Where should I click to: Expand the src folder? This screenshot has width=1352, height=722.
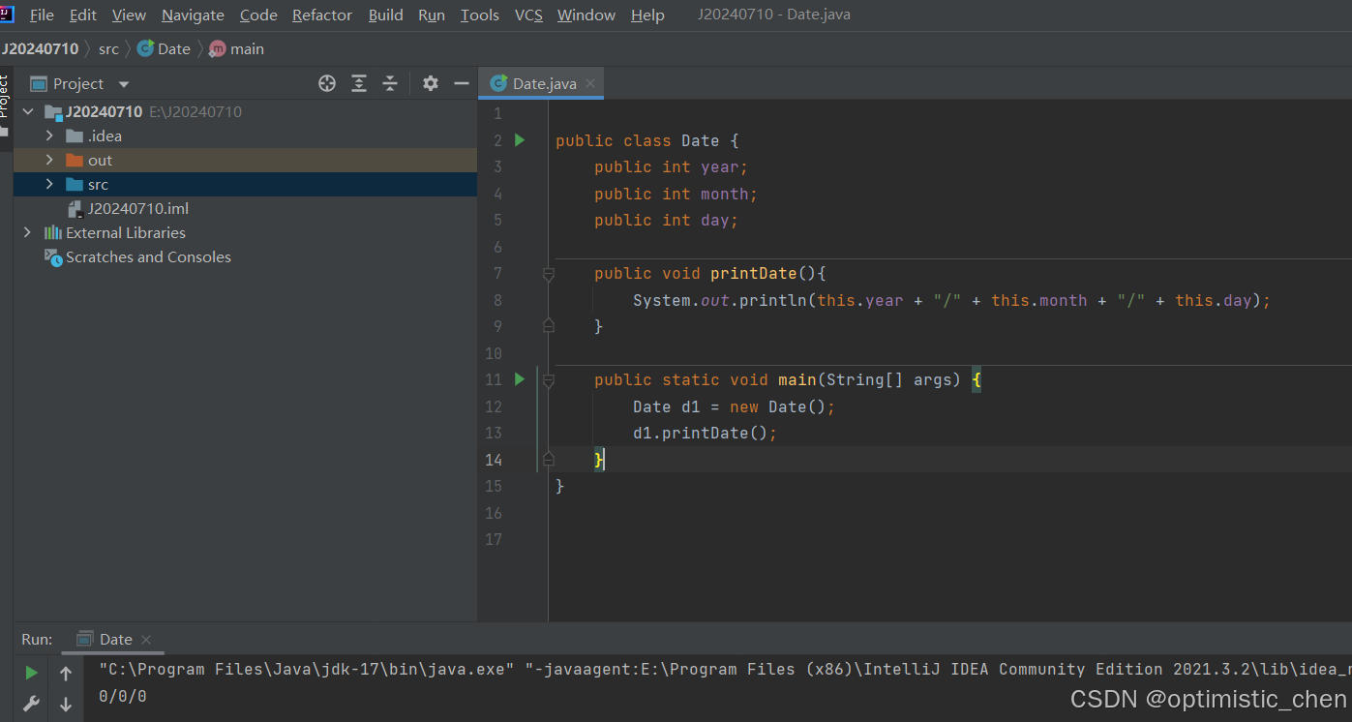(49, 185)
